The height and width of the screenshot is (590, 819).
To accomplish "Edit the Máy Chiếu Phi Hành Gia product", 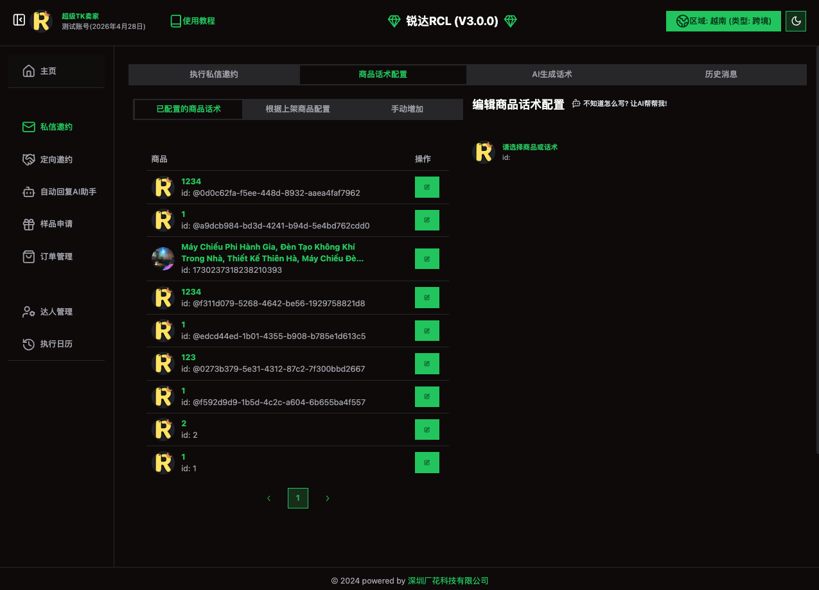I will (x=427, y=259).
